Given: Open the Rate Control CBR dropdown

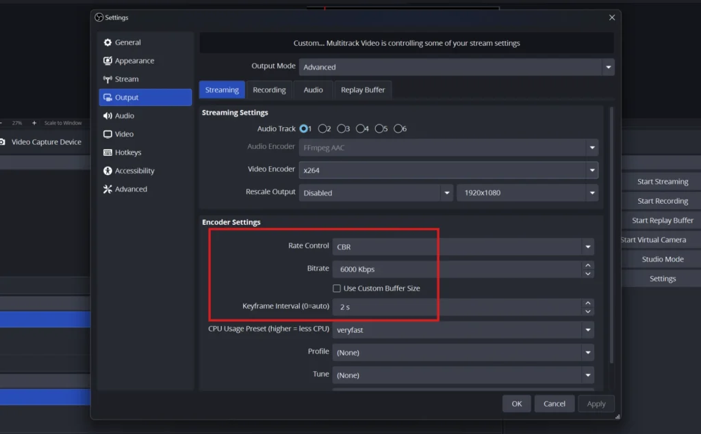Looking at the screenshot, I should coord(463,247).
